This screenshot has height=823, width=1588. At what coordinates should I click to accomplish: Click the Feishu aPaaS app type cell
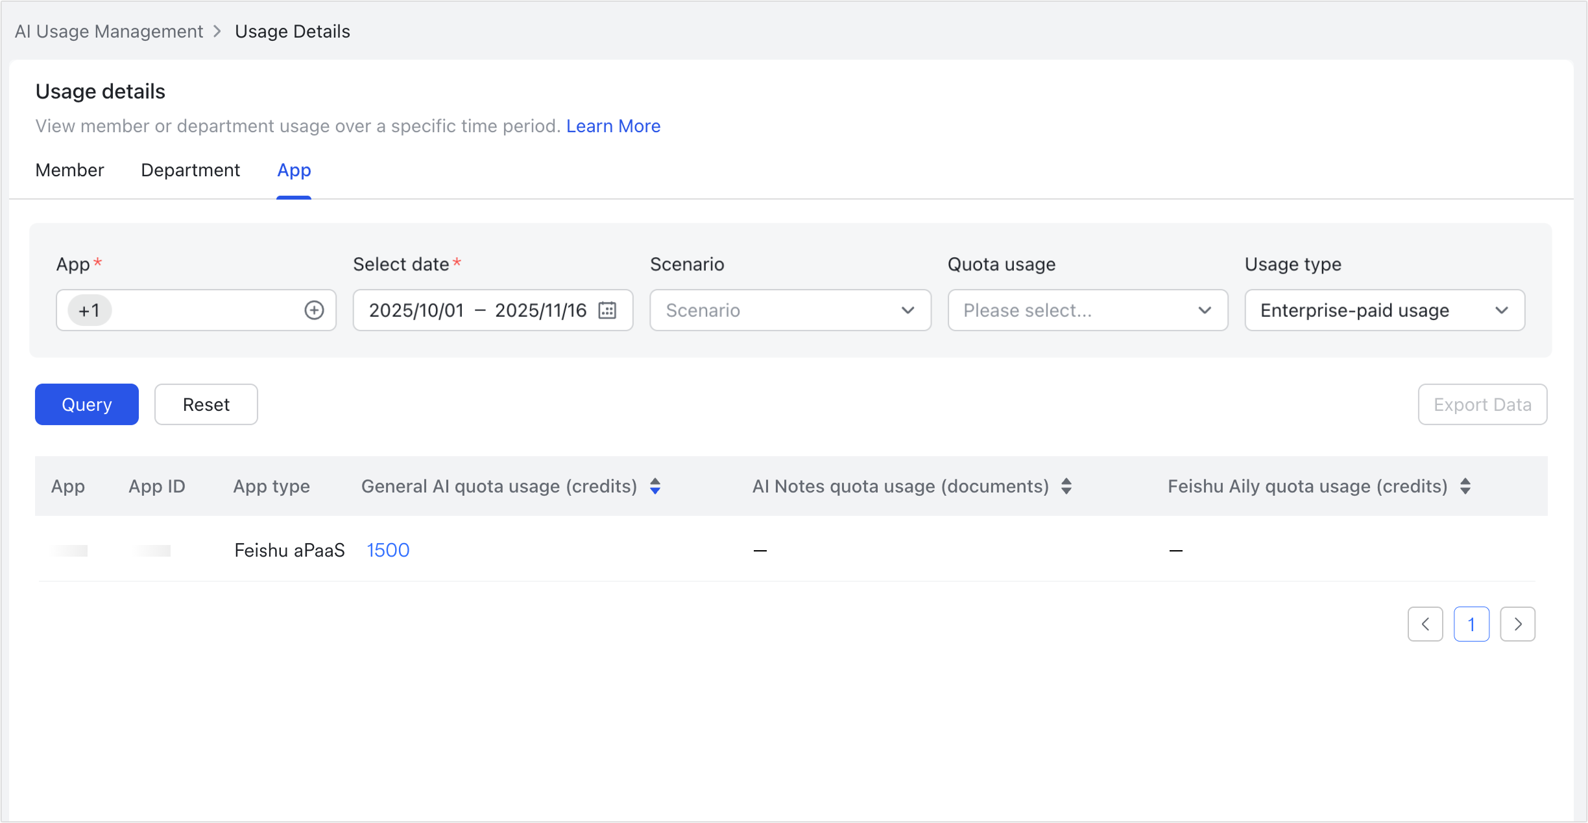(289, 550)
